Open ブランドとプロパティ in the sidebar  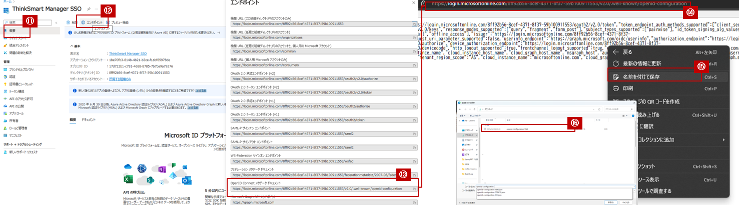pos(19,69)
